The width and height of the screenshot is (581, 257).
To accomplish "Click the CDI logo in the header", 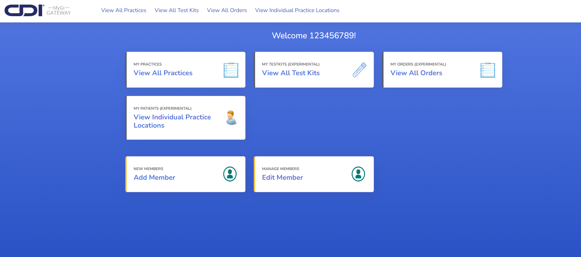I will (x=24, y=10).
